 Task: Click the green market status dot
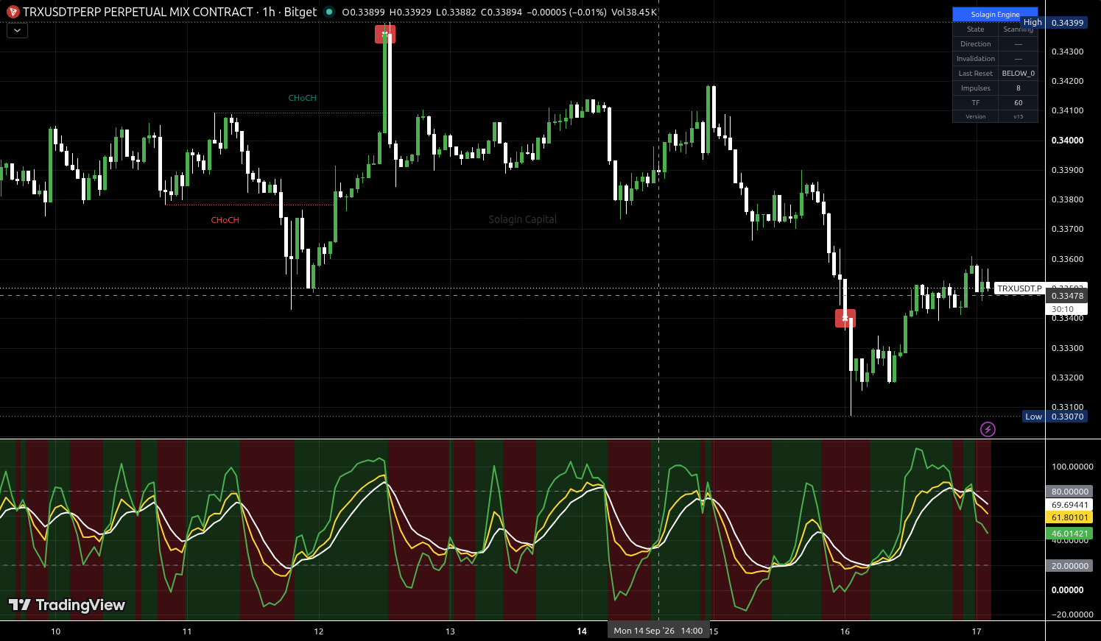328,12
